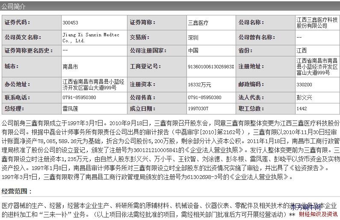Click the 注册资本 label
The width and height of the screenshot is (340, 220).
click(x=143, y=84)
